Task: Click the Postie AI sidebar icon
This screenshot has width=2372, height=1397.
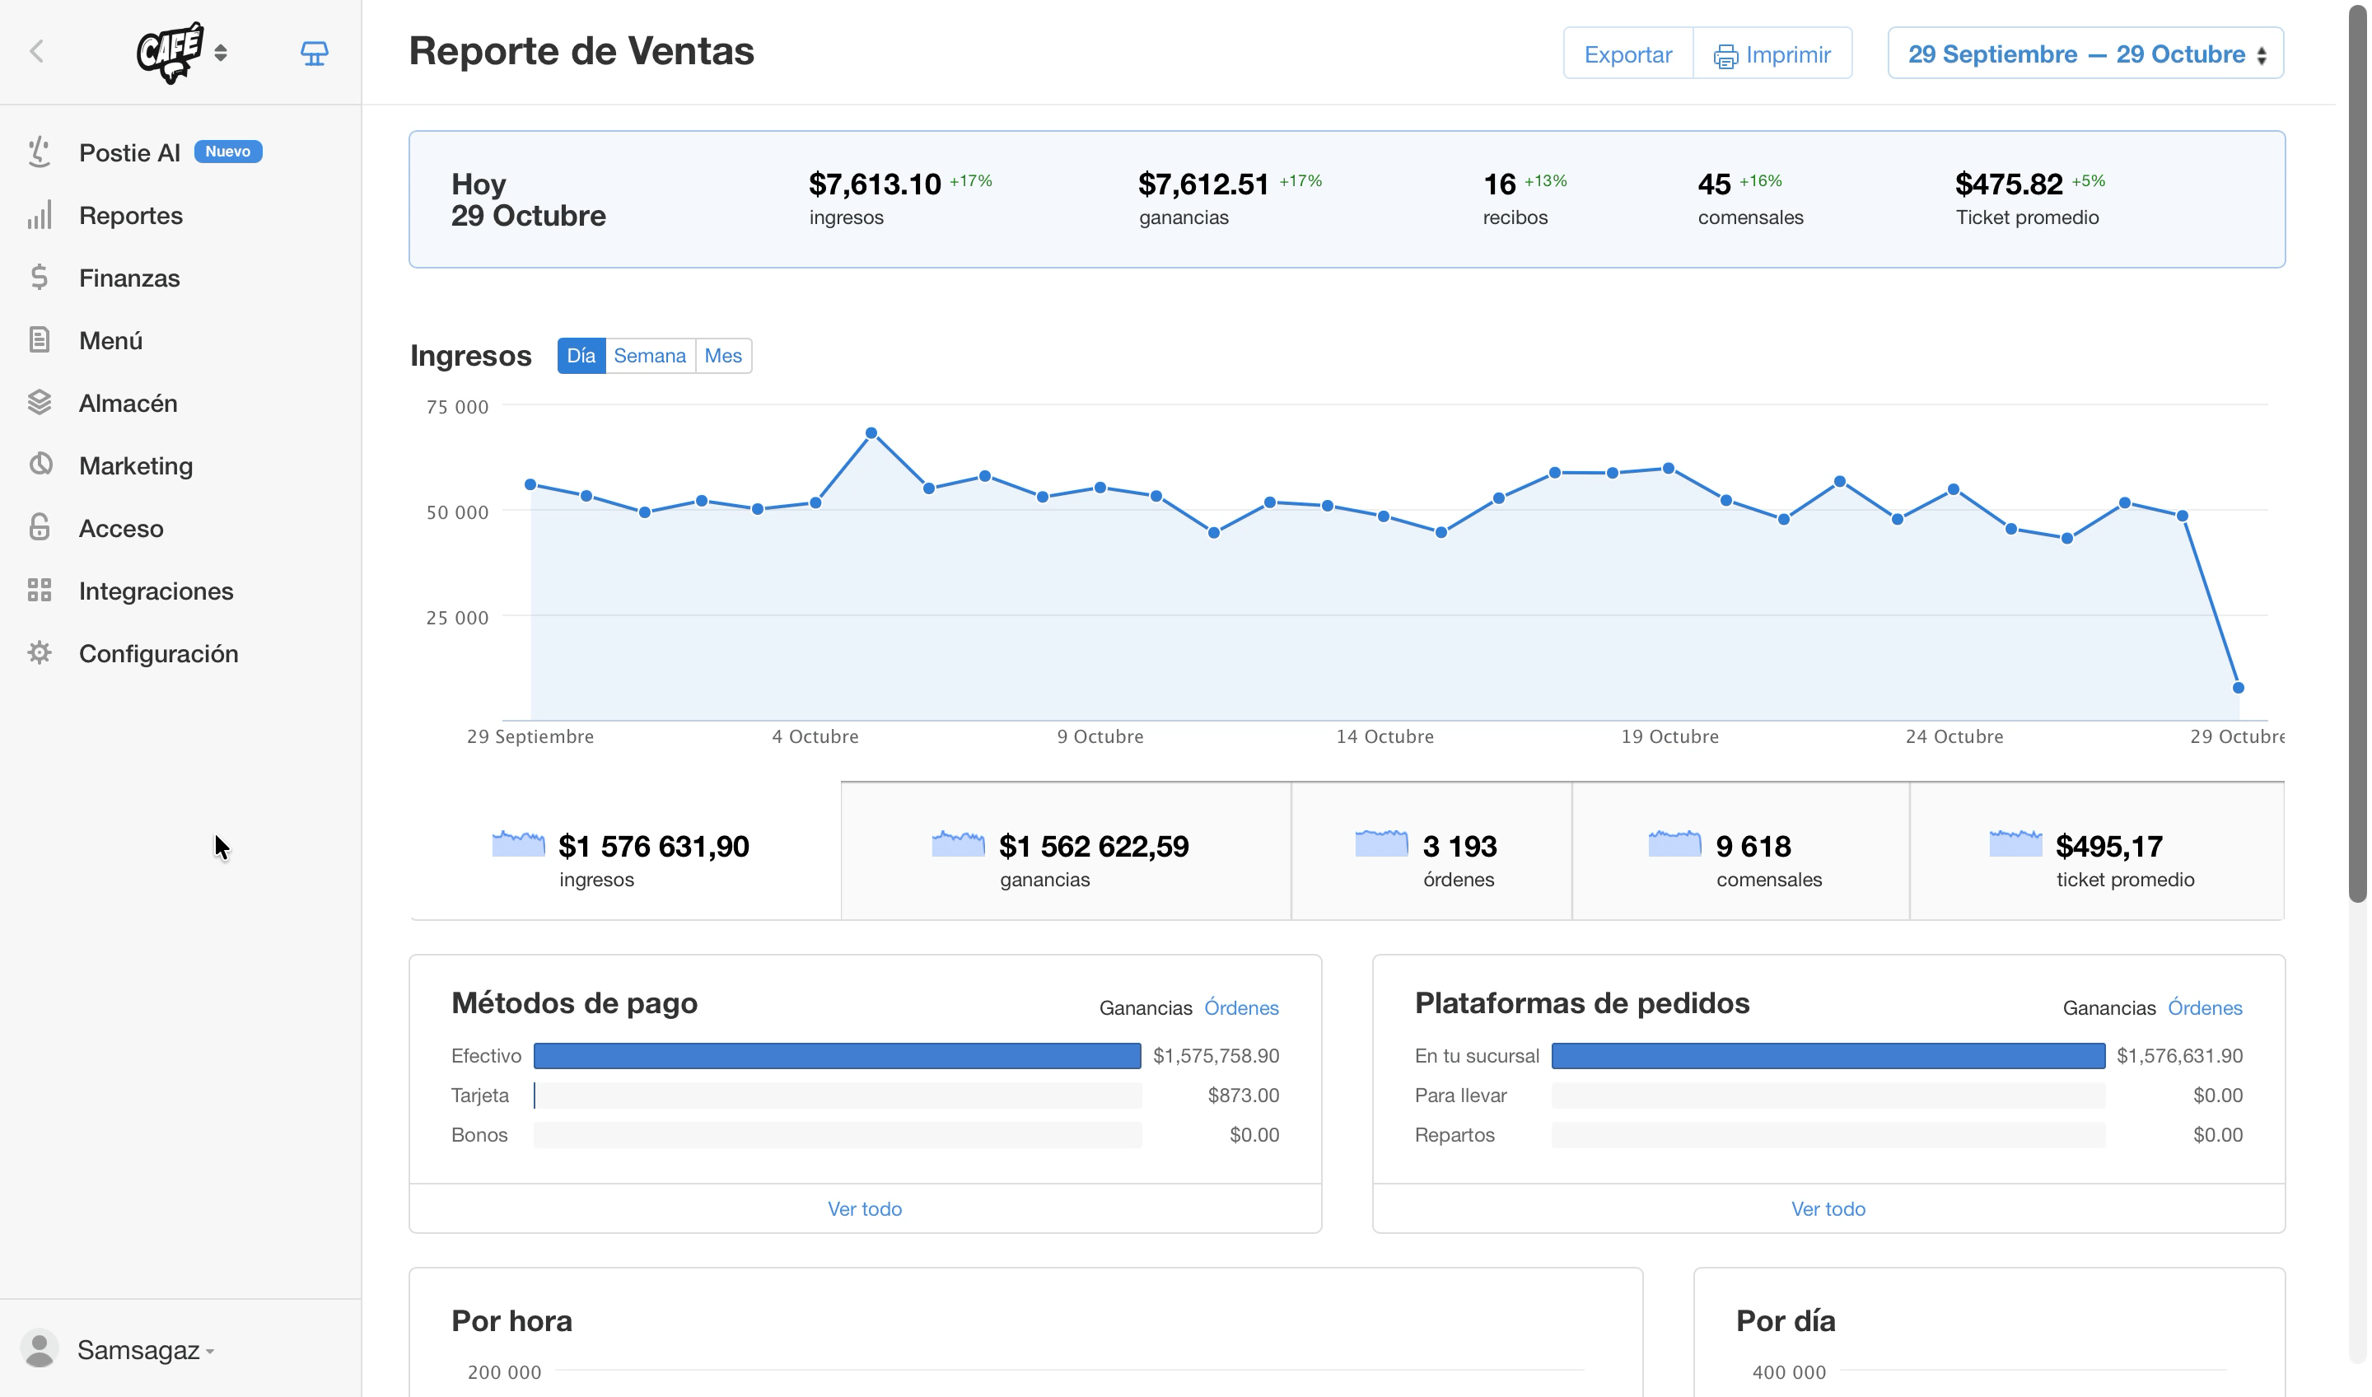Action: point(40,152)
